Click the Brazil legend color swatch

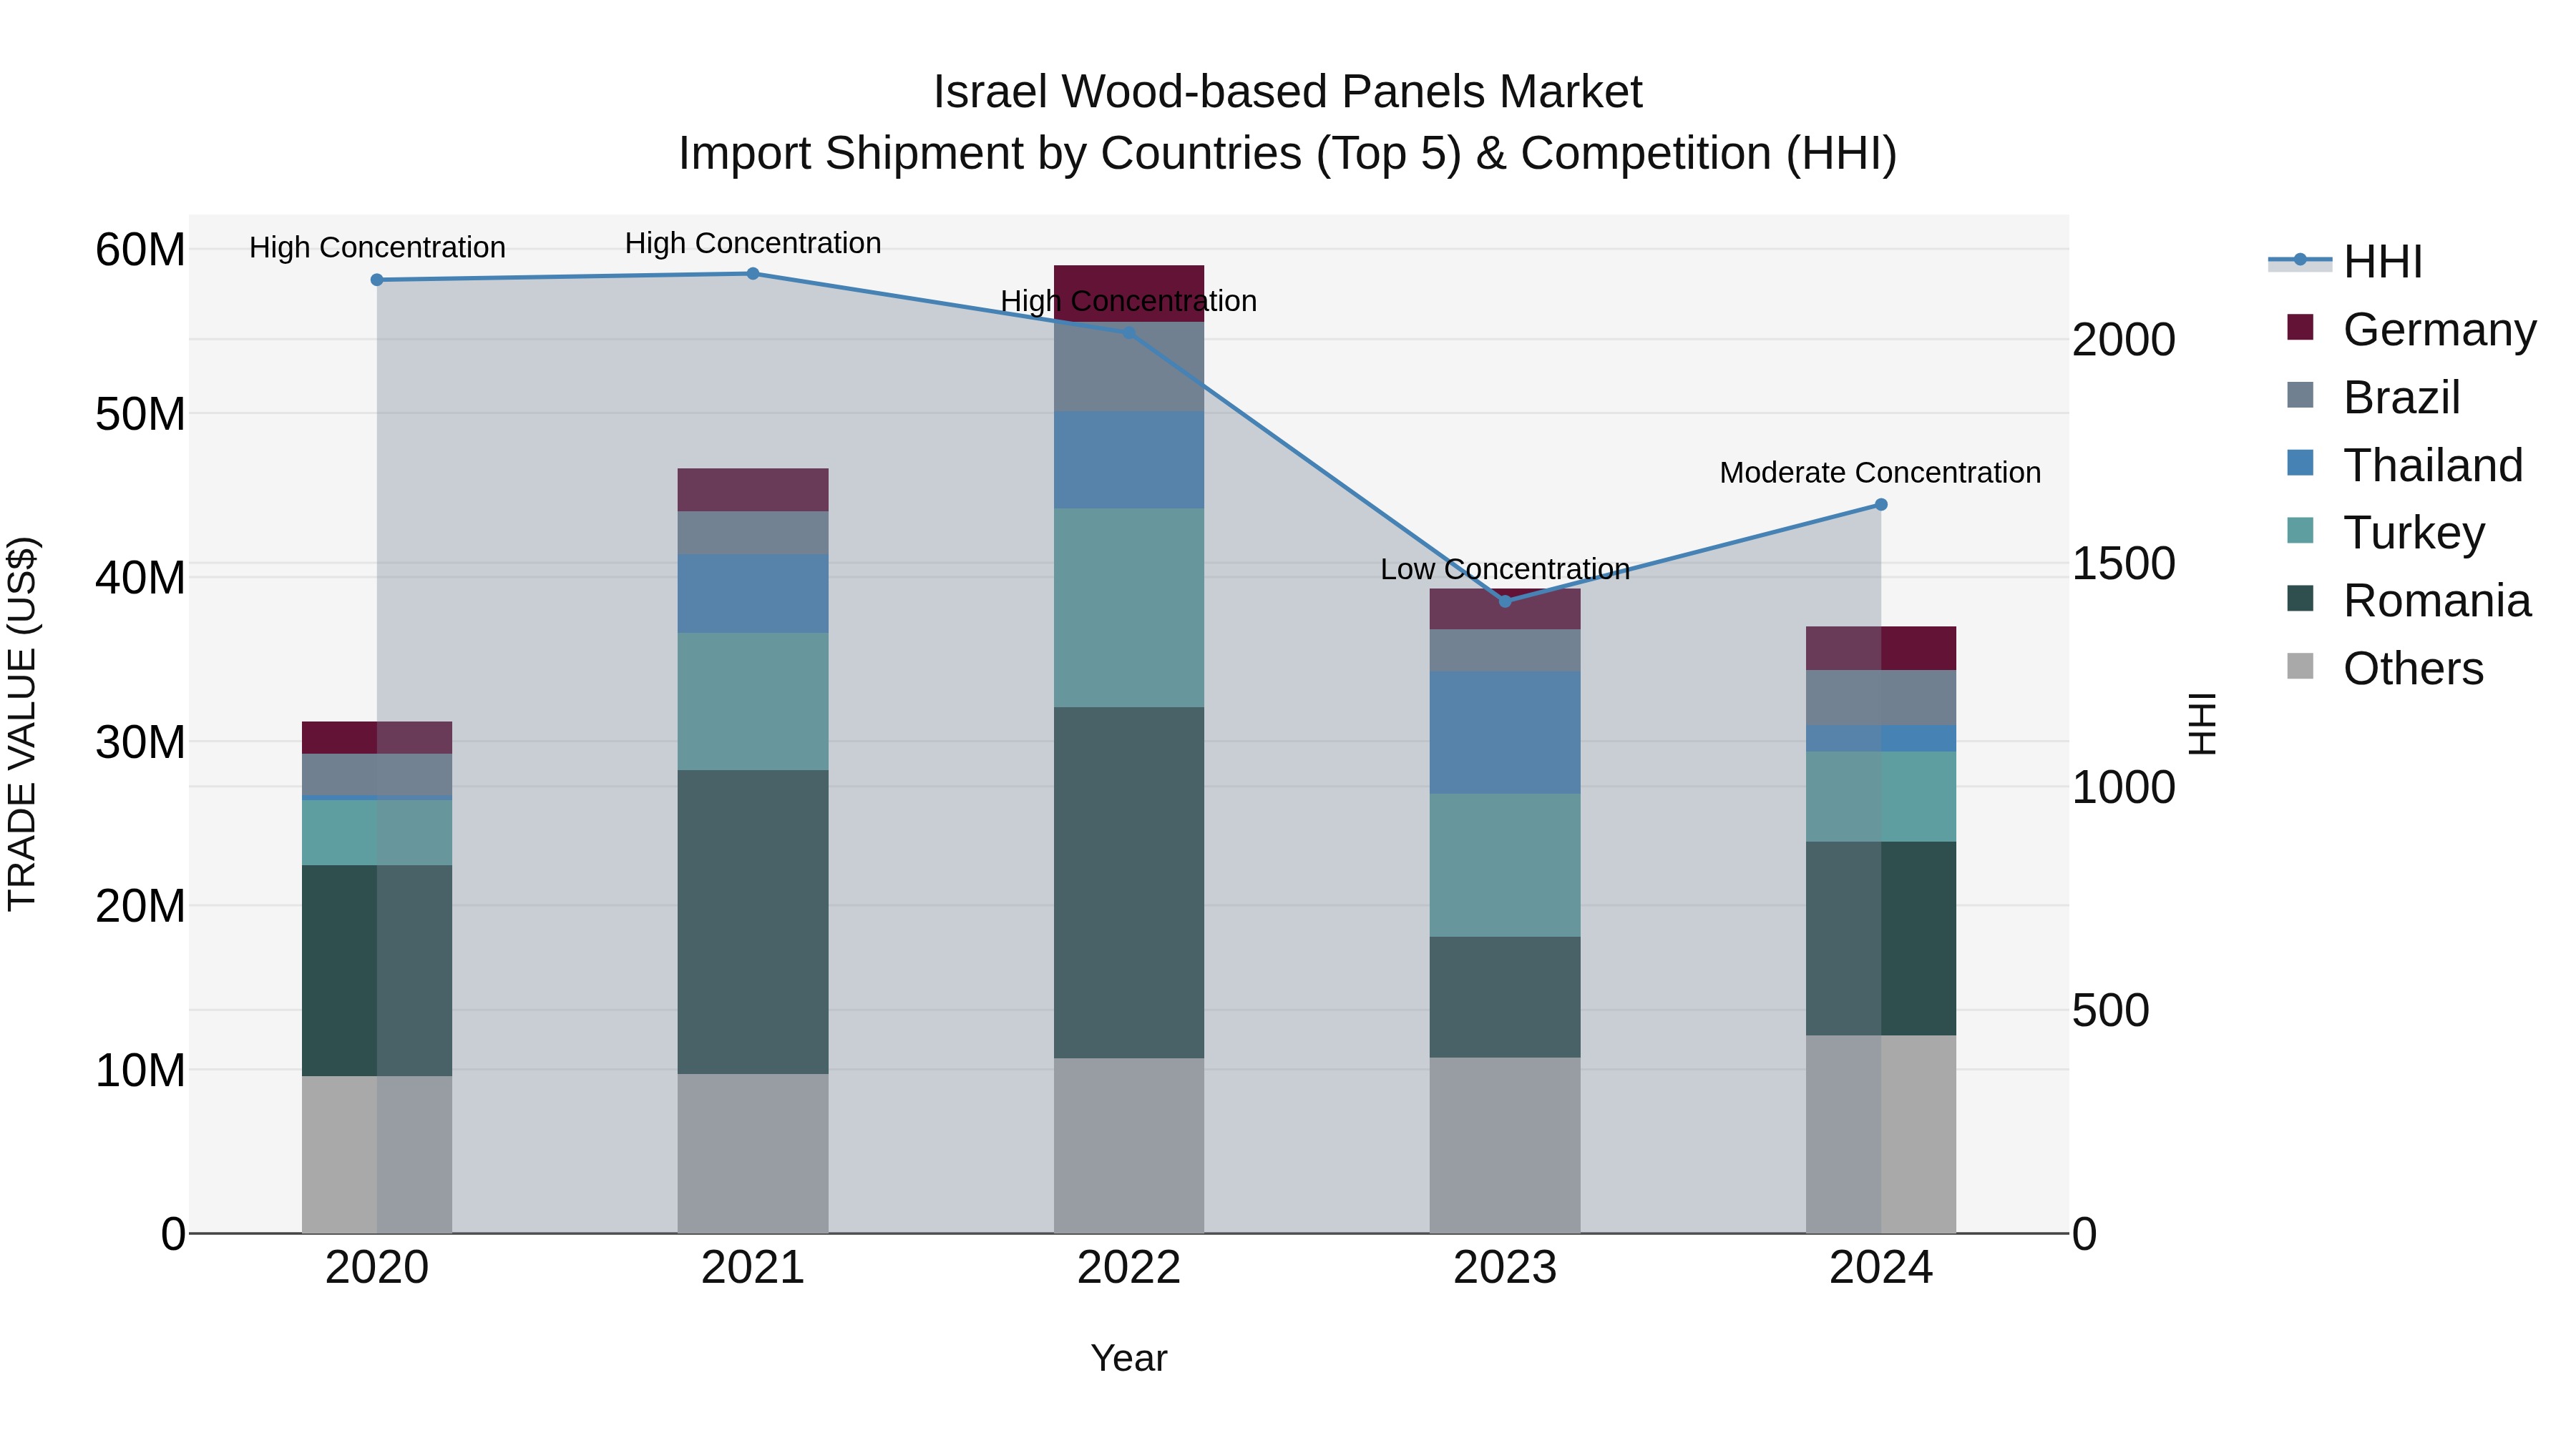point(2300,395)
